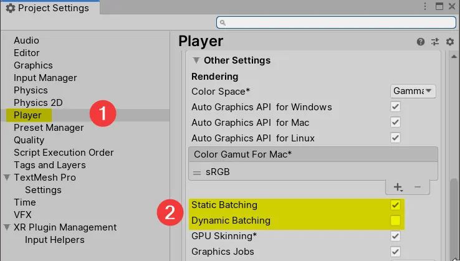Open the Player settings gear menu
The image size is (460, 261).
[x=449, y=42]
